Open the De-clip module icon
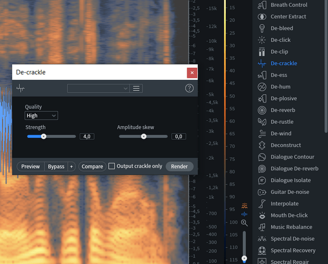The image size is (328, 264). 262,52
